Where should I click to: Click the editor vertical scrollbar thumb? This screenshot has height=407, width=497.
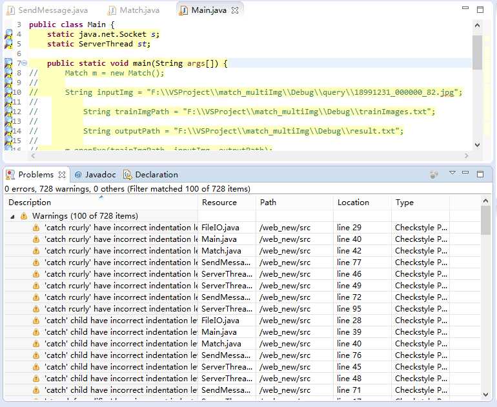click(478, 52)
